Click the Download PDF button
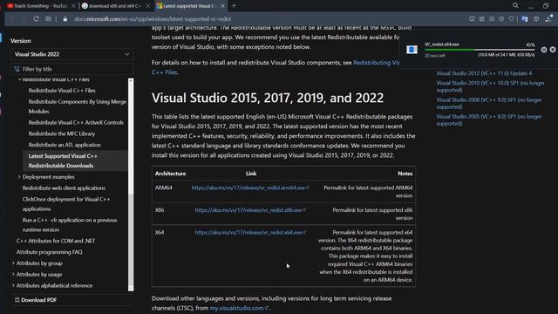This screenshot has height=314, width=558. [x=36, y=300]
